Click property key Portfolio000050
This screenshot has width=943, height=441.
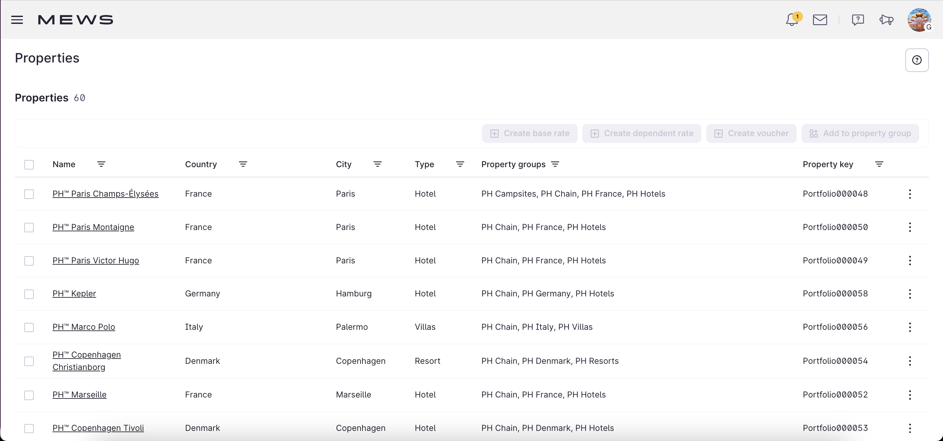tap(835, 227)
